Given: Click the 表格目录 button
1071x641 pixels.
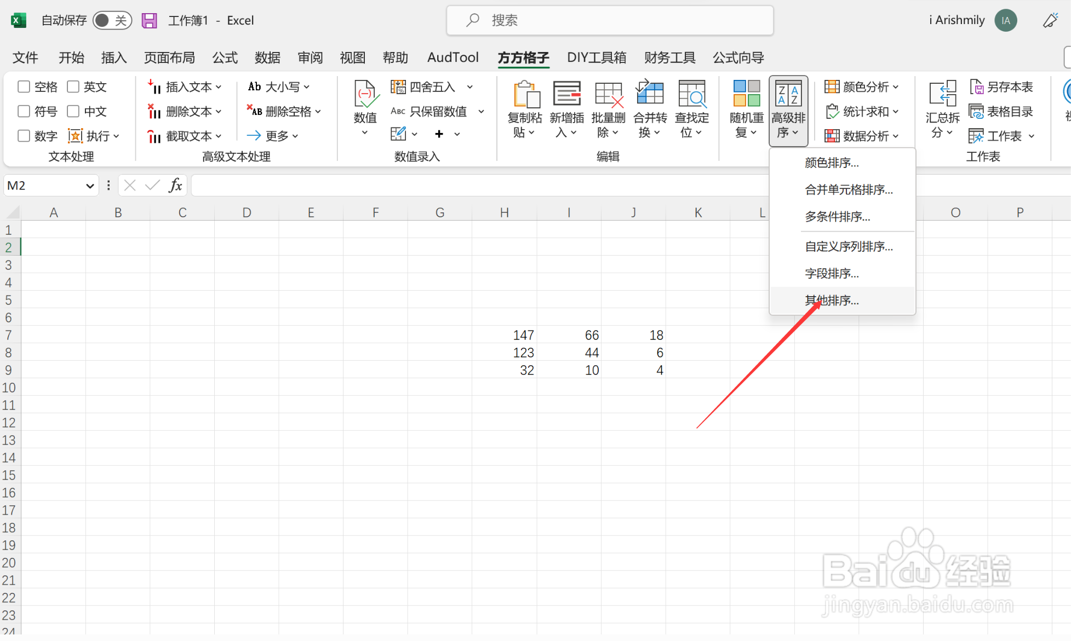Looking at the screenshot, I should pyautogui.click(x=1000, y=111).
